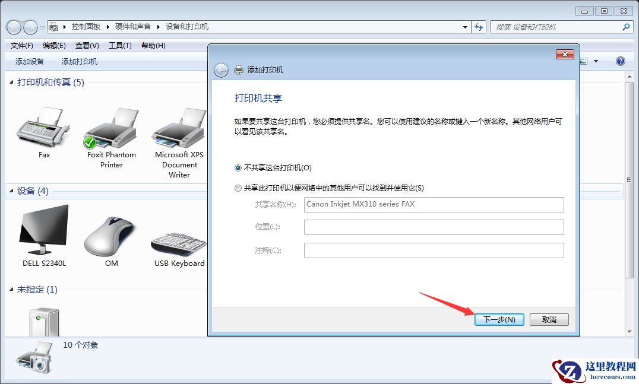This screenshot has height=384, width=639.
Task: Open the 文件 menu
Action: (21, 45)
